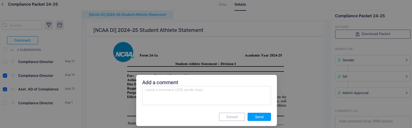This screenshot has height=128, width=412.
Task: Focus the Add comment box in sidebar
Action: point(373,122)
